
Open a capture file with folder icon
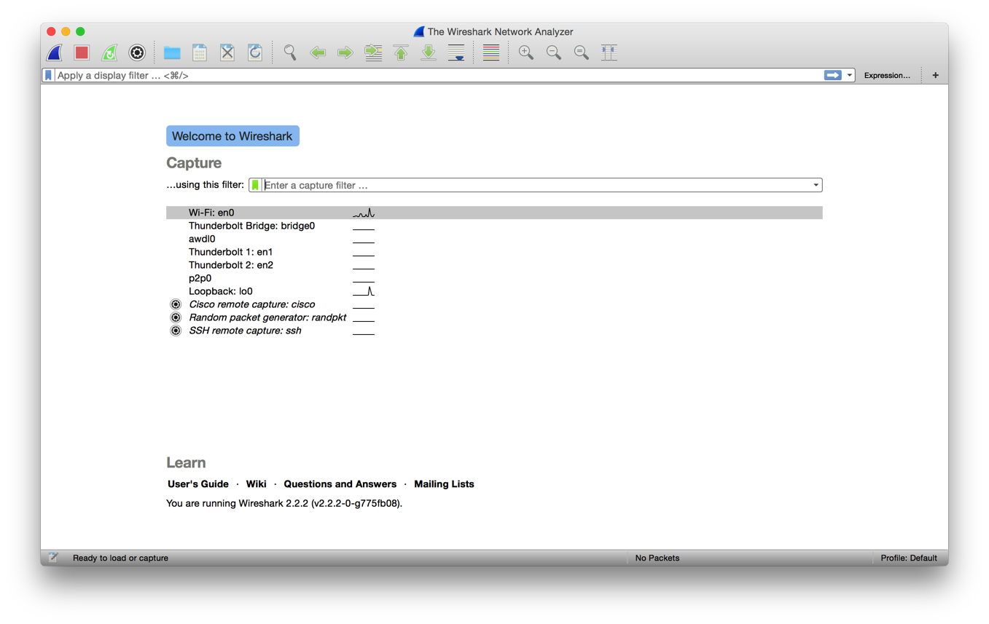point(172,52)
